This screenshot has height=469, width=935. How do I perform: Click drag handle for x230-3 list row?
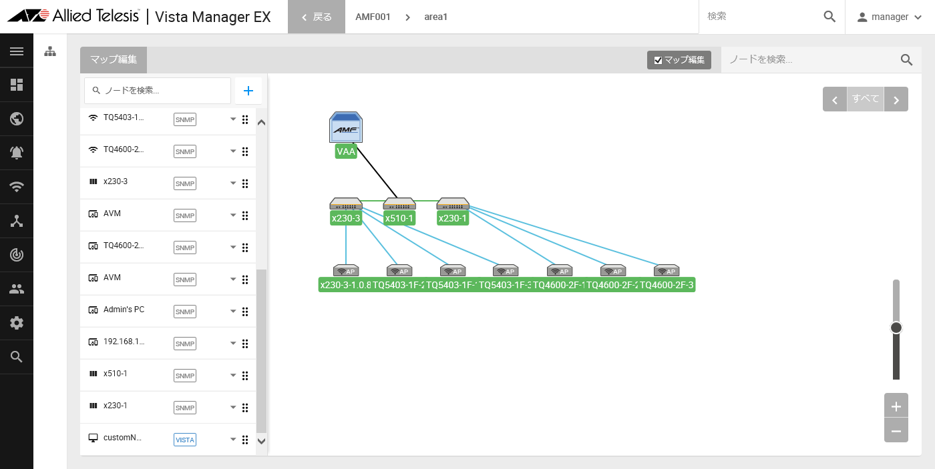click(245, 183)
